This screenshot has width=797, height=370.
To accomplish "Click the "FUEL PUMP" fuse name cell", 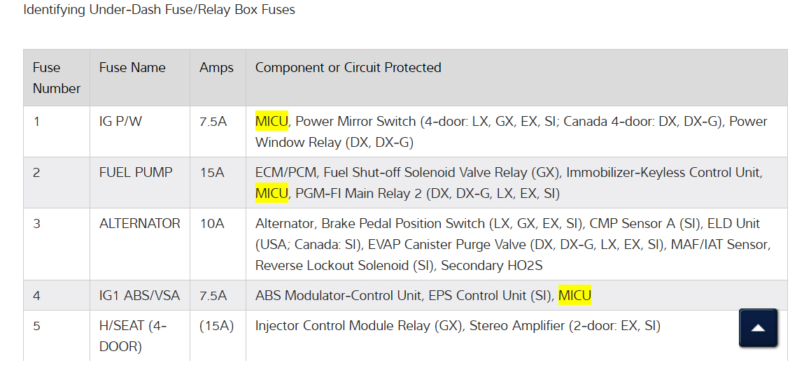I will [x=136, y=172].
